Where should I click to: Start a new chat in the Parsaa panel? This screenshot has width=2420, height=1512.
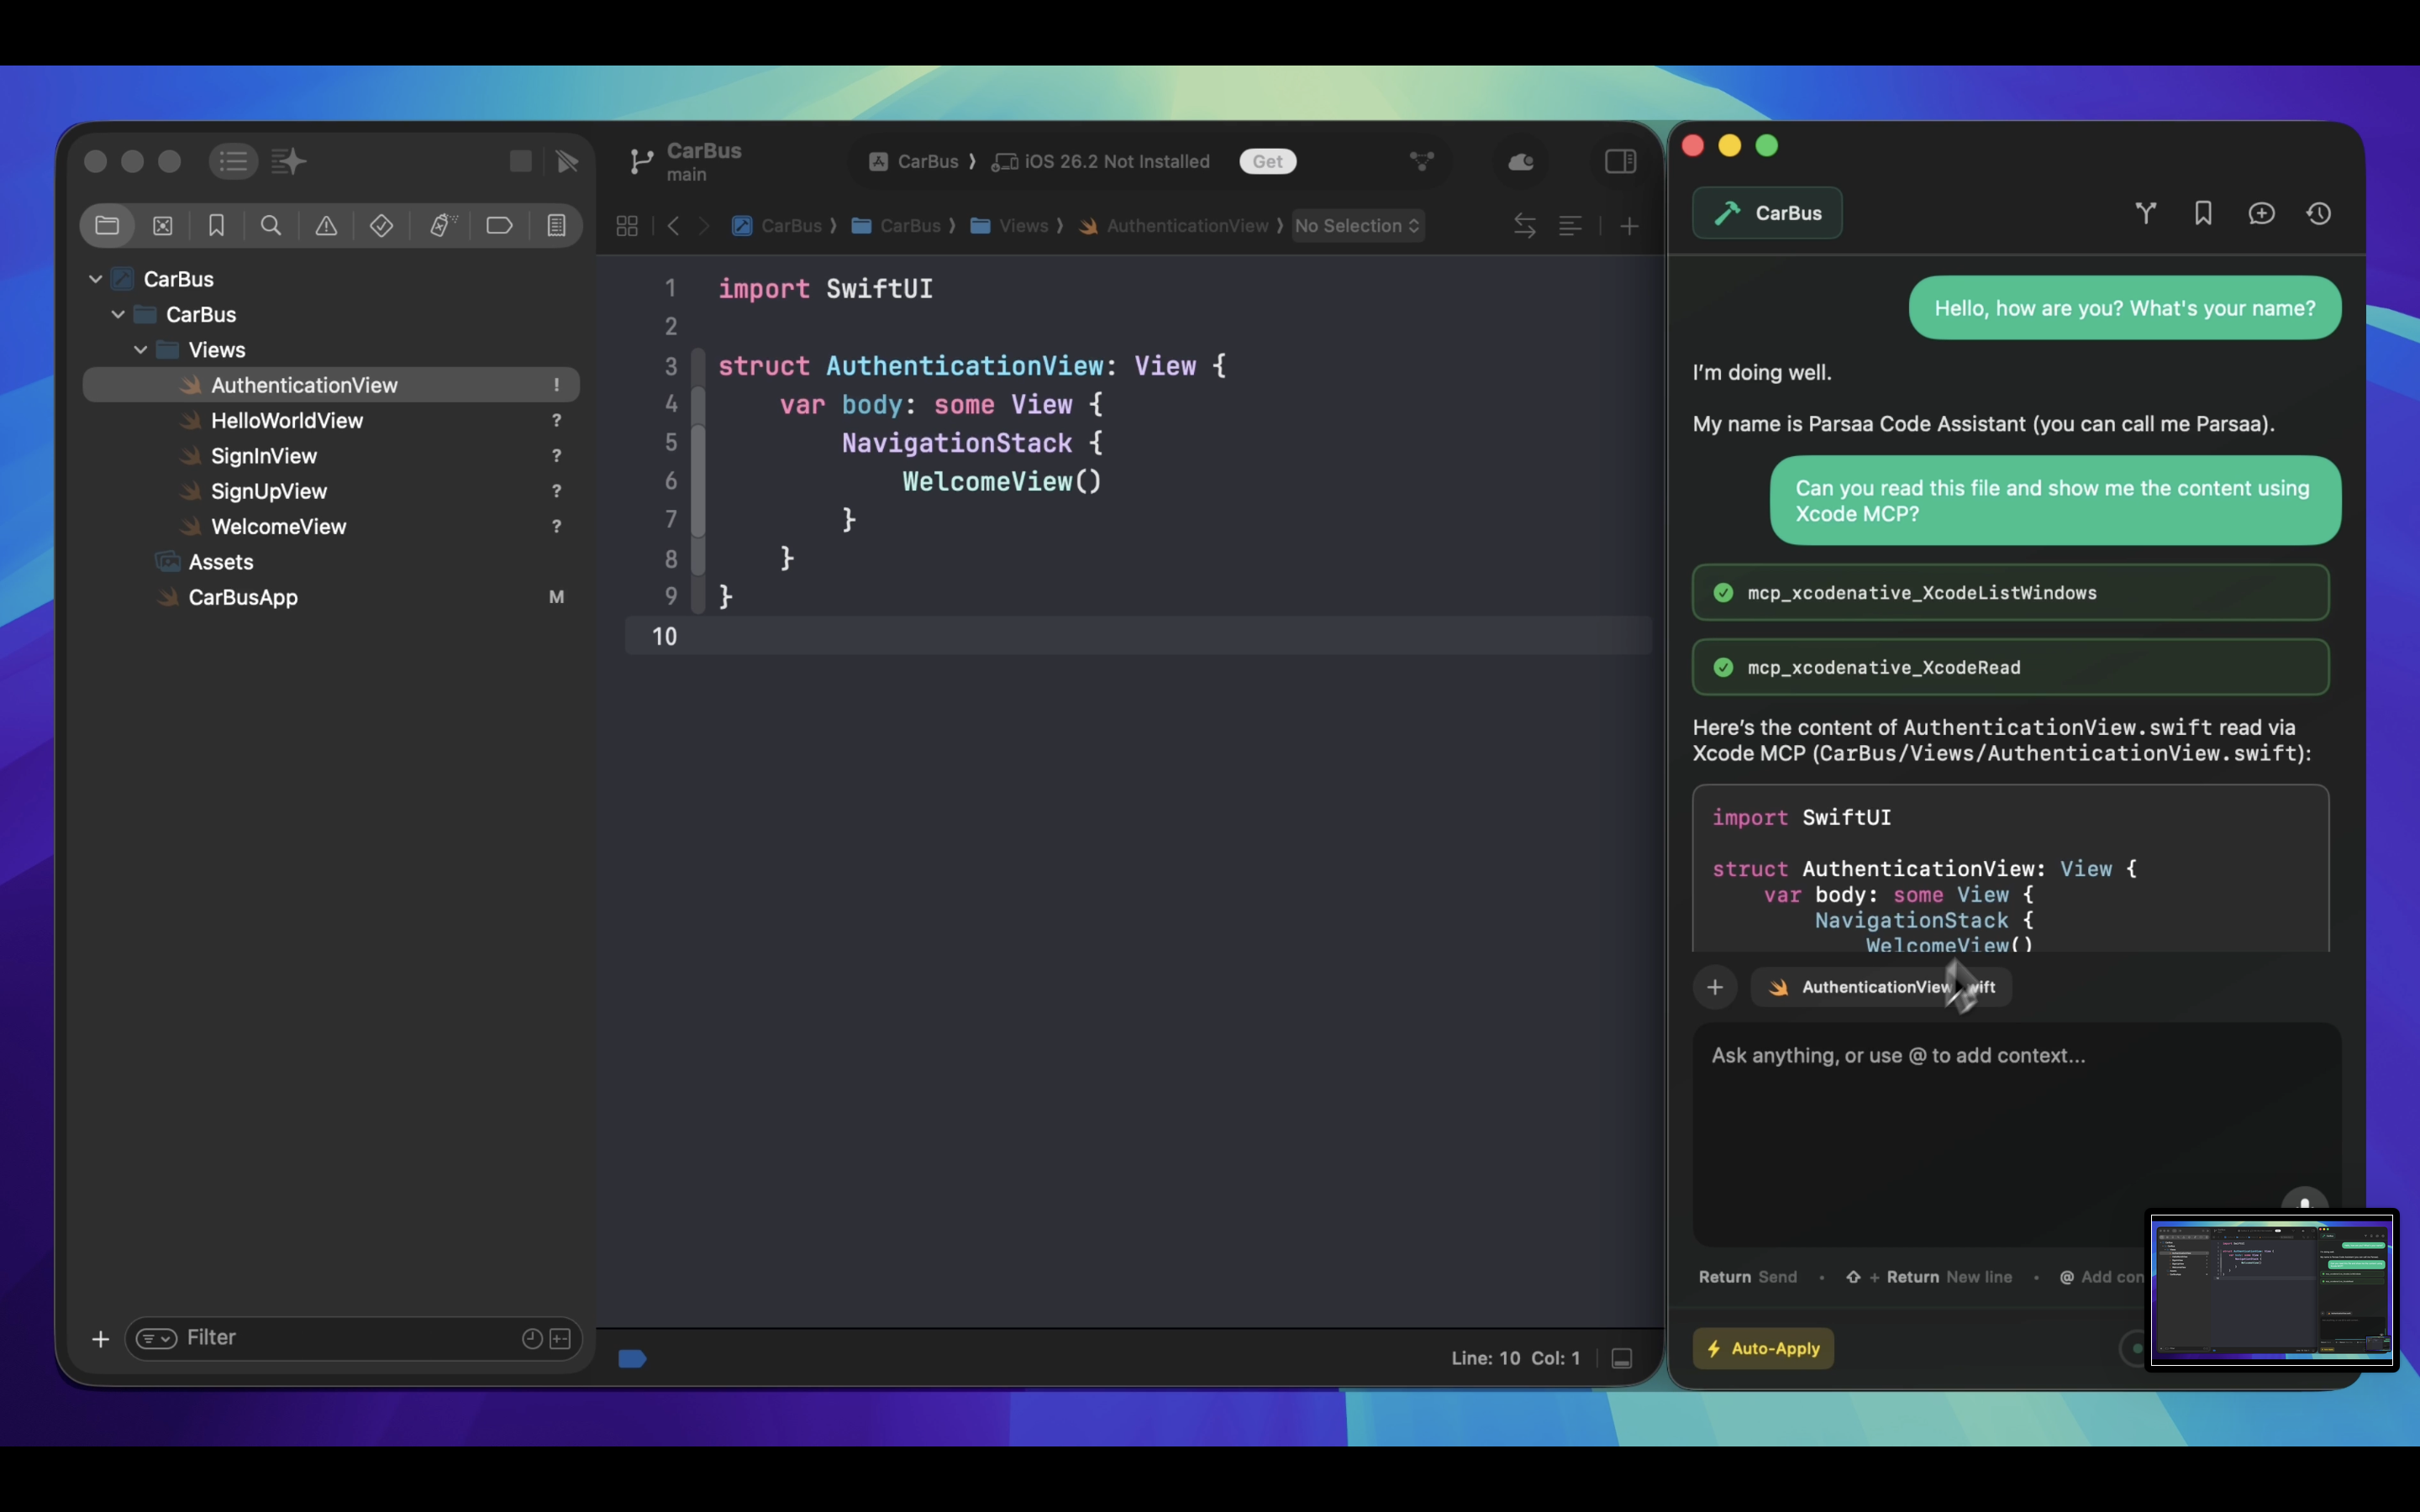click(2262, 213)
